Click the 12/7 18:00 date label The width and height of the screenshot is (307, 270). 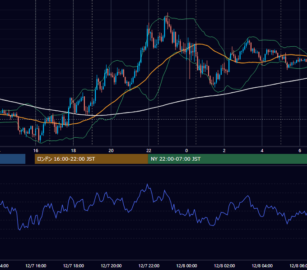(x=74, y=265)
